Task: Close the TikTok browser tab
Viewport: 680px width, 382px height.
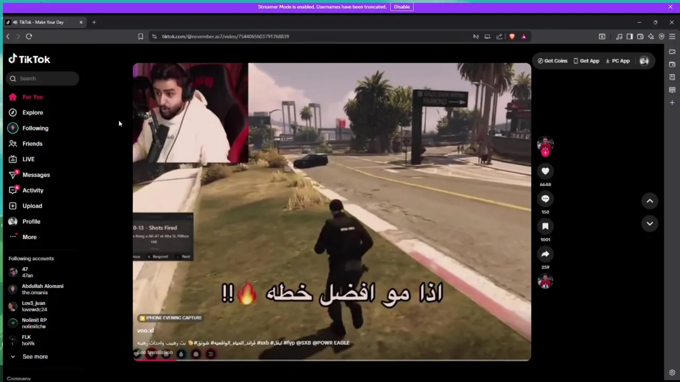Action: [x=81, y=22]
